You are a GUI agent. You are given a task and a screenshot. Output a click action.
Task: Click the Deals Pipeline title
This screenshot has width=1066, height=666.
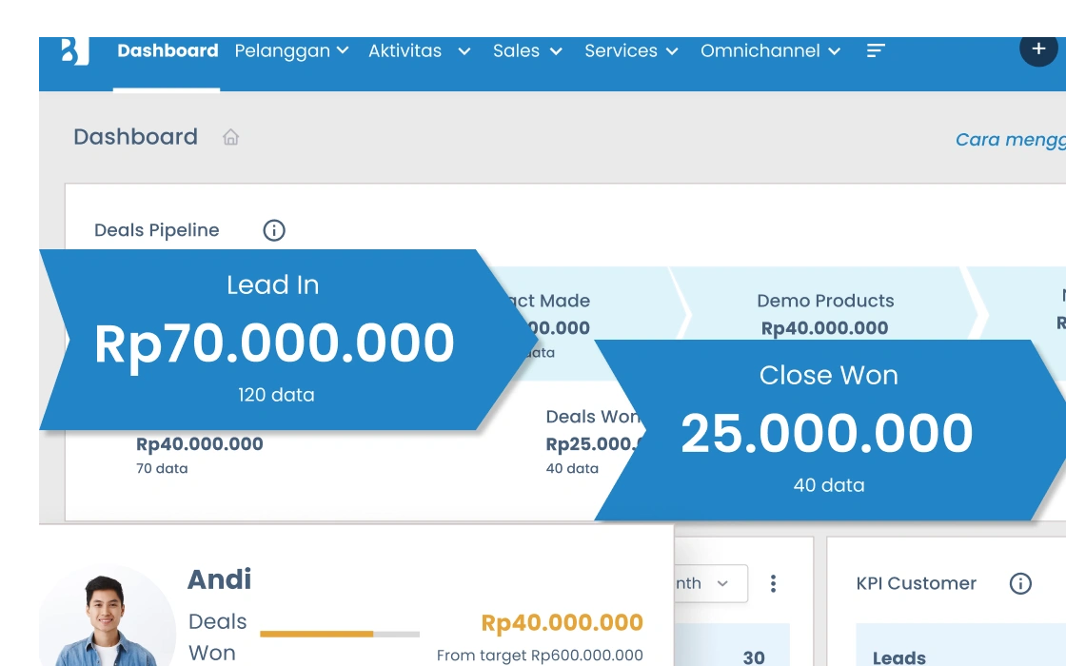156,230
